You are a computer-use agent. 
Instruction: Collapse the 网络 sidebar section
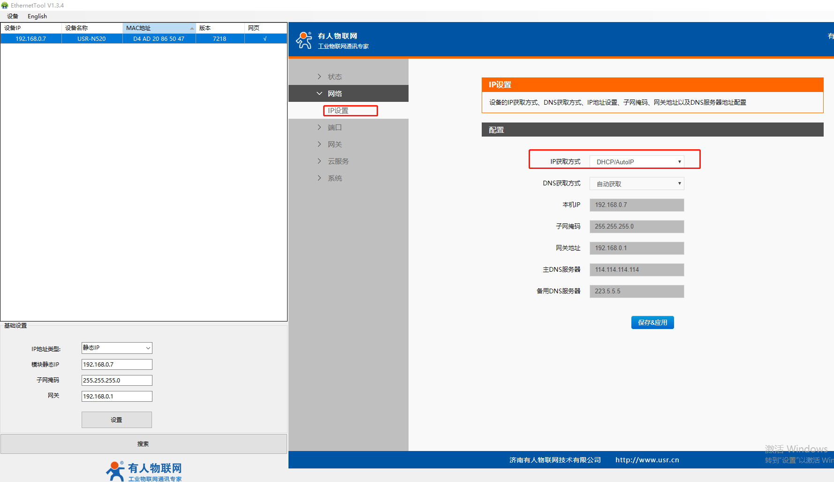(x=334, y=93)
